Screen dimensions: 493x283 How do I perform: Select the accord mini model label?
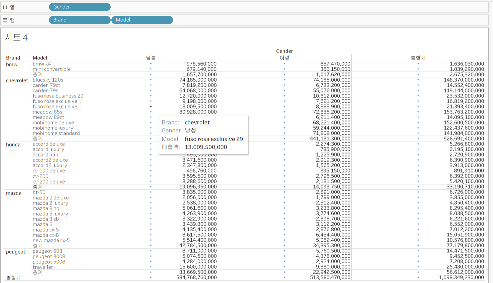(46, 155)
